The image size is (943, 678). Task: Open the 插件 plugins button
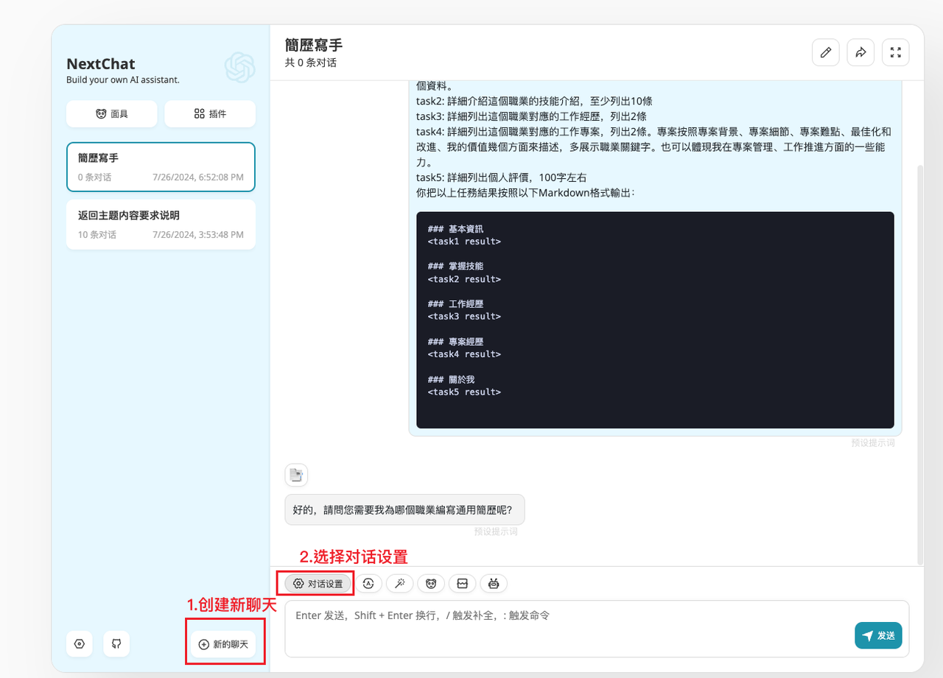pos(210,113)
